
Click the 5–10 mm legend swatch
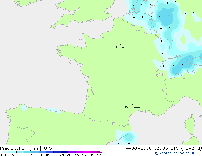pyautogui.click(x=35, y=152)
